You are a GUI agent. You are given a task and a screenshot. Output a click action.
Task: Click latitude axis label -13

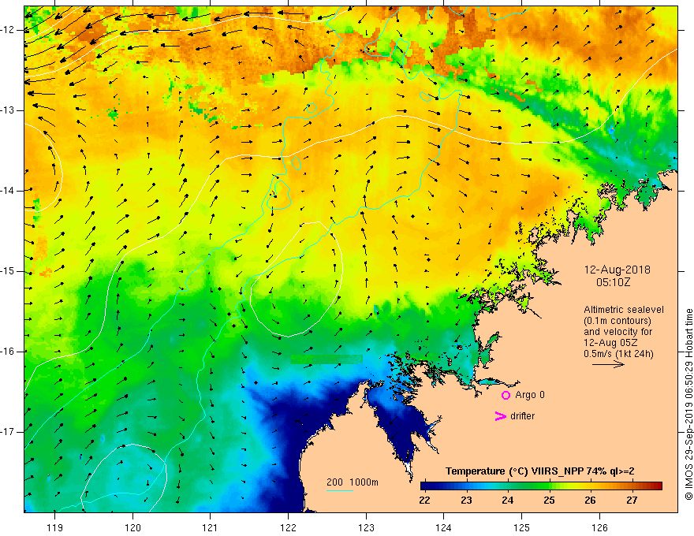9,110
